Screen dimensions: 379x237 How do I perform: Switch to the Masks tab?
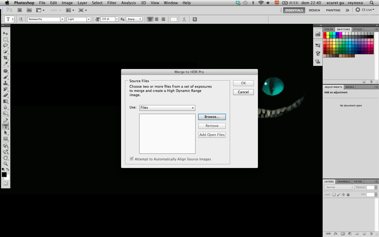350,87
